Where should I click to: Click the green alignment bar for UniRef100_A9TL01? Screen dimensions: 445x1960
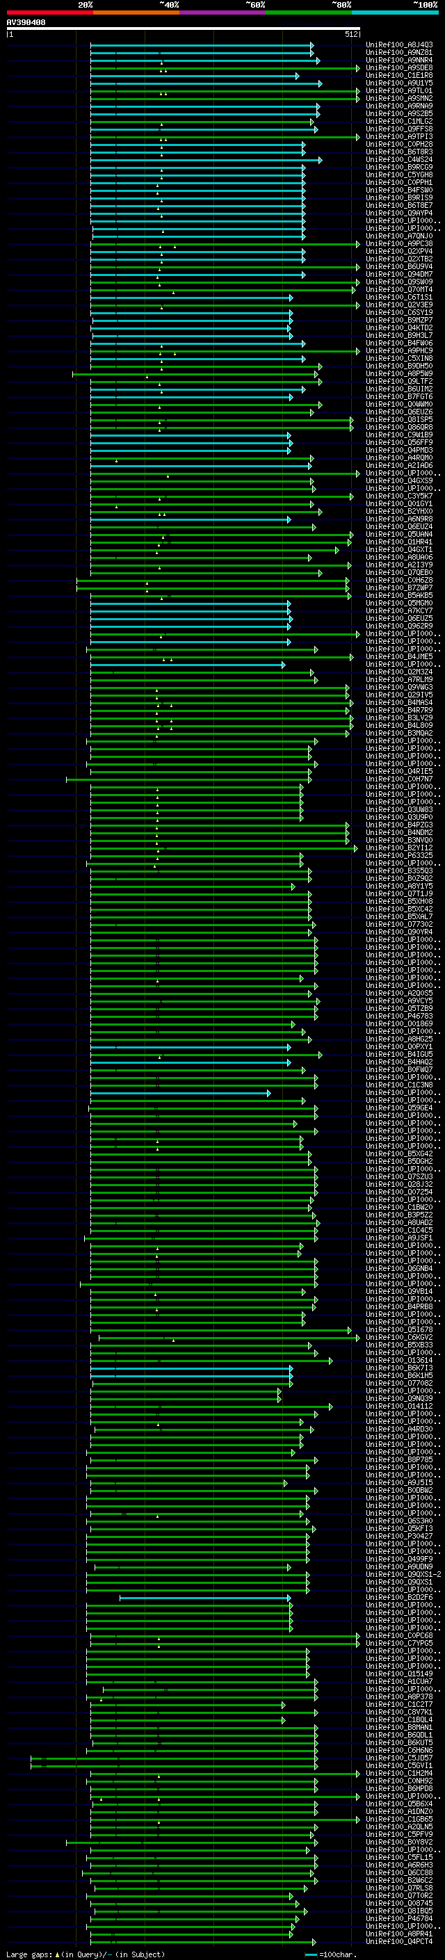click(x=225, y=91)
